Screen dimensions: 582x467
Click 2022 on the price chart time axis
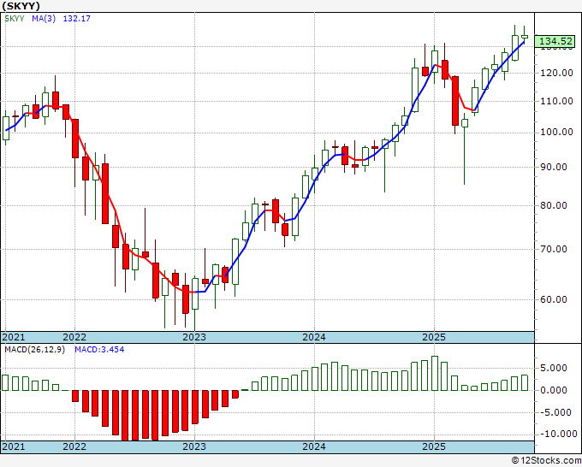coord(74,337)
